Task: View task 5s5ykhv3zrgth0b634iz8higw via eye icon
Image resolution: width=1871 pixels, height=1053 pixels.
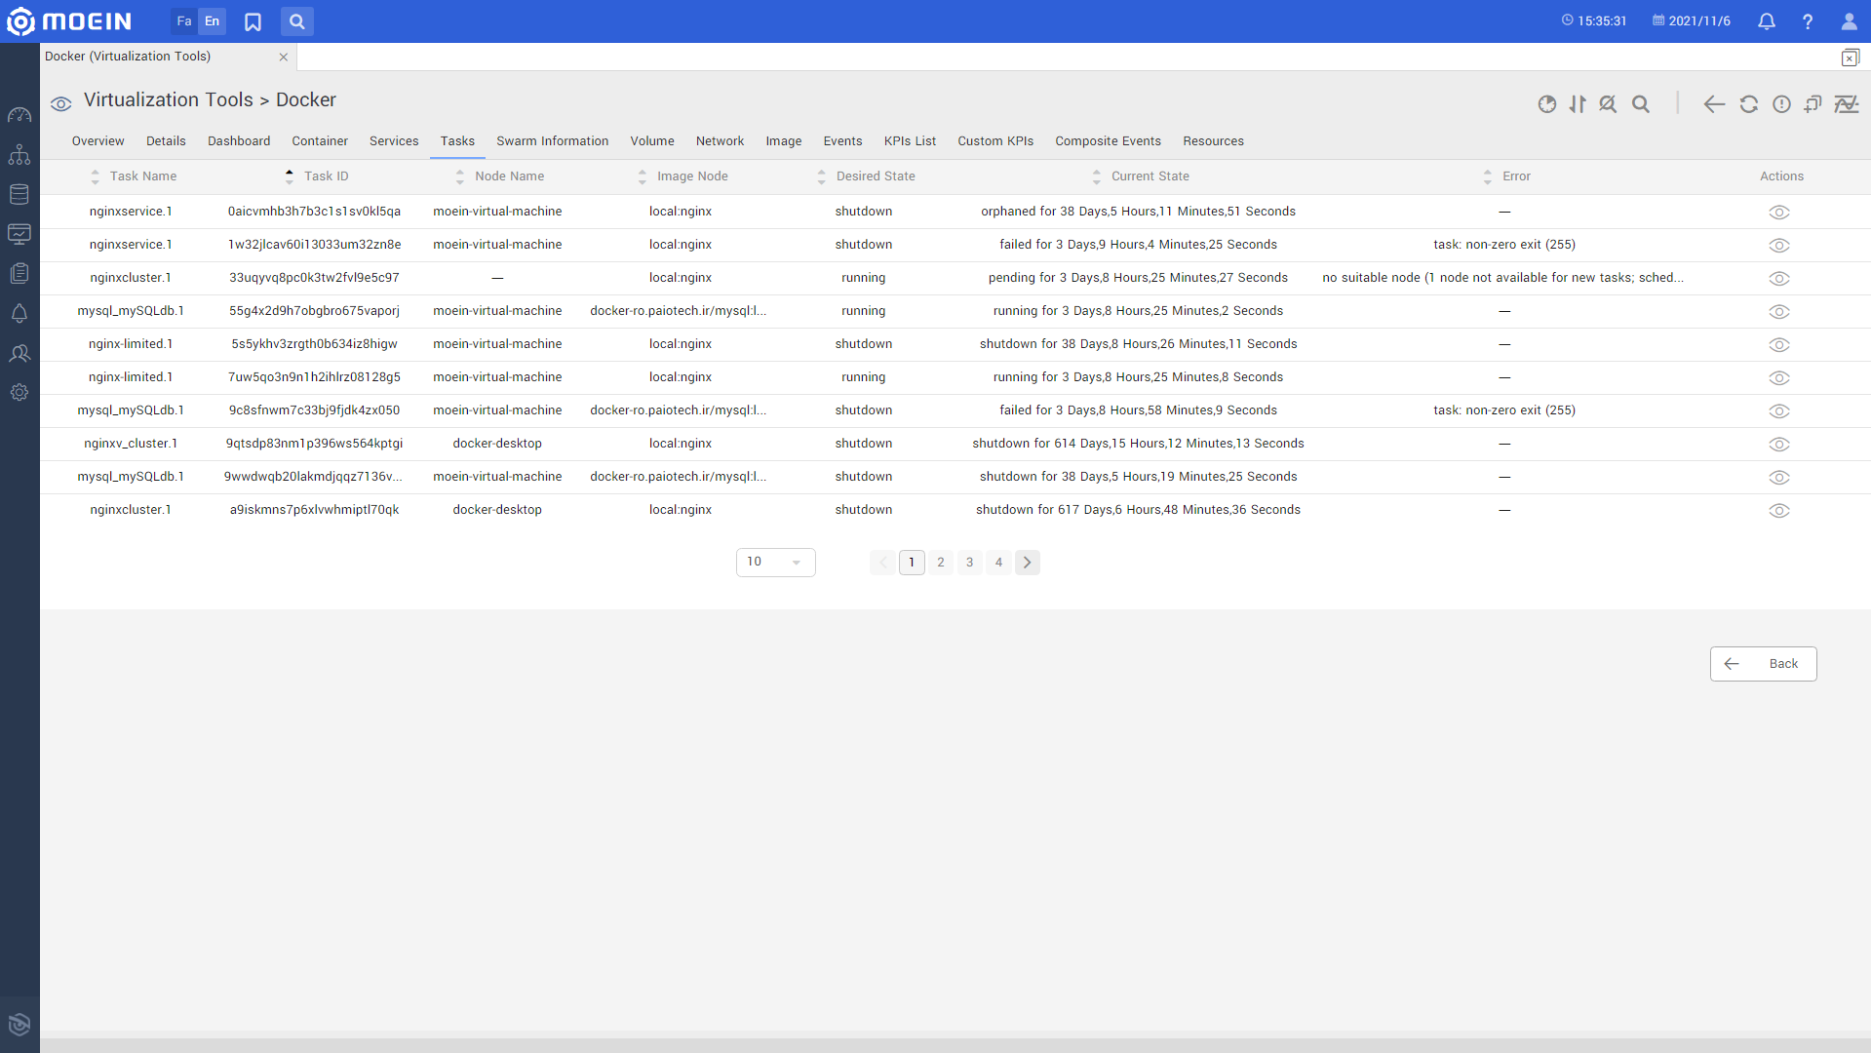Action: point(1779,345)
